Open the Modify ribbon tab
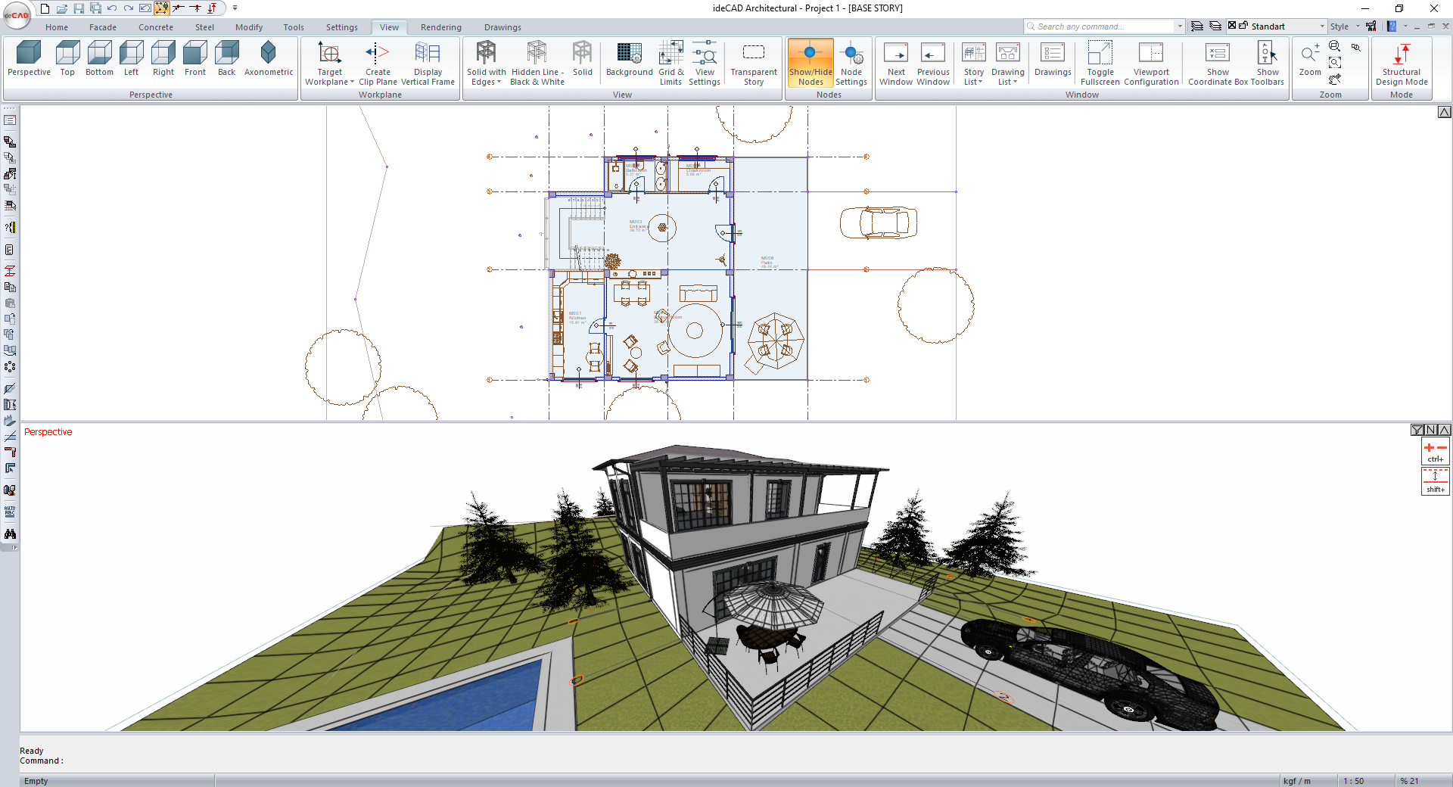 [x=249, y=27]
